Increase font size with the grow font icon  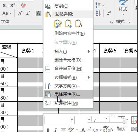pyautogui.click(x=20, y=13)
